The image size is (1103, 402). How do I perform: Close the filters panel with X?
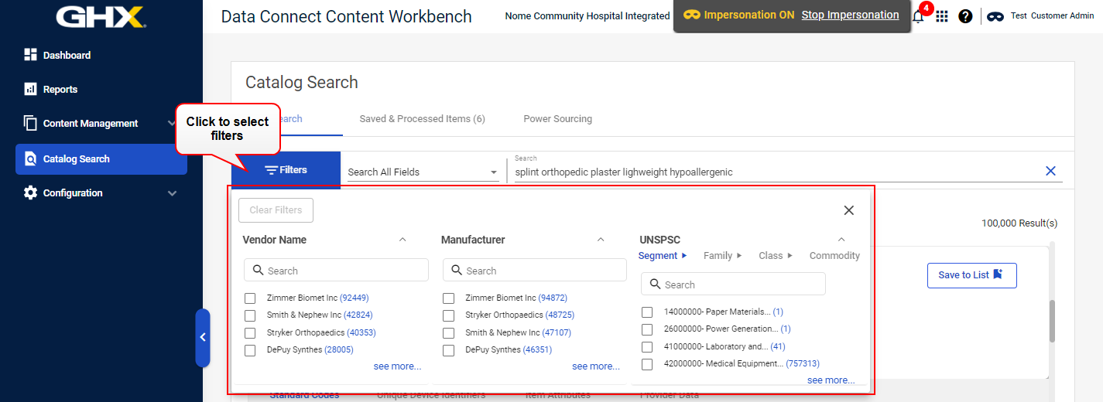coord(849,210)
